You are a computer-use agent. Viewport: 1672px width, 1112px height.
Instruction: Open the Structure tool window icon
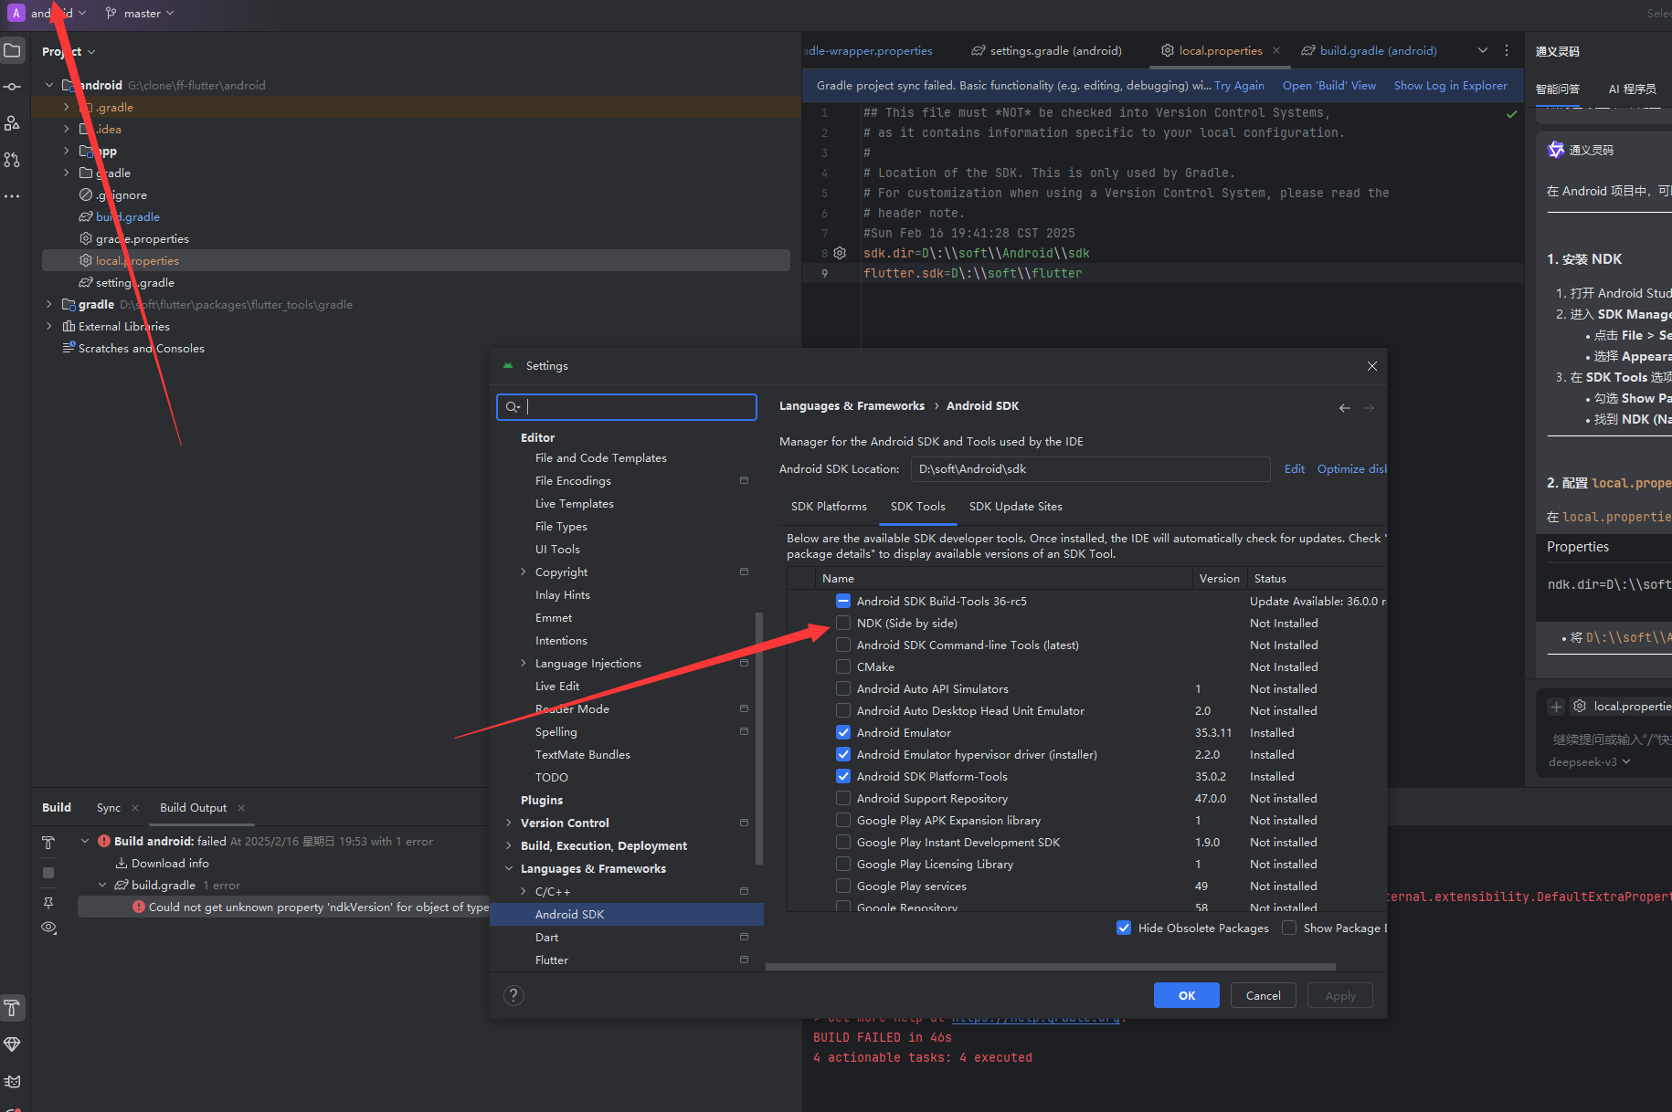click(x=12, y=123)
